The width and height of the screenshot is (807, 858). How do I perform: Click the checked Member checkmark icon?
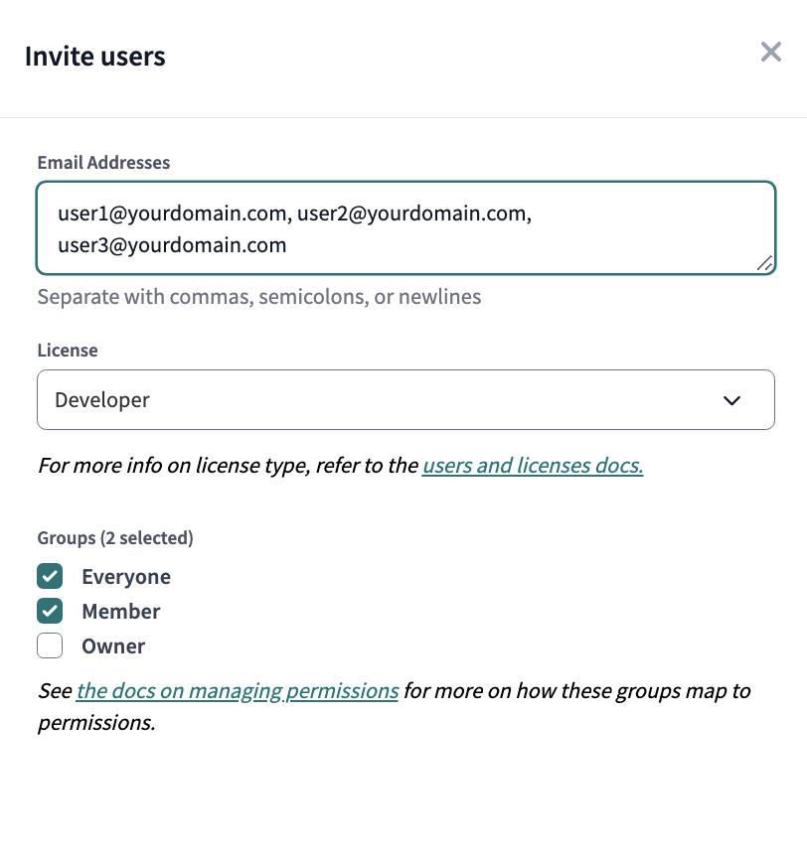point(50,611)
